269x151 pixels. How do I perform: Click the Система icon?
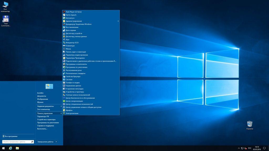point(64,80)
